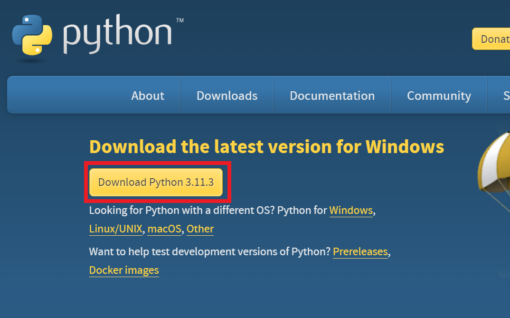Click the "Download the latest version for Windows" heading
This screenshot has width=510, height=318.
pyautogui.click(x=266, y=146)
